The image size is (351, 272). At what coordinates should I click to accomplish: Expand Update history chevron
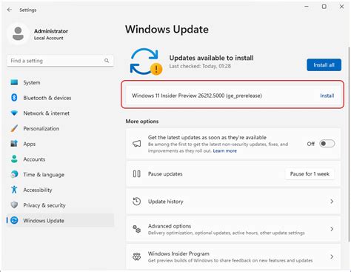pos(332,202)
